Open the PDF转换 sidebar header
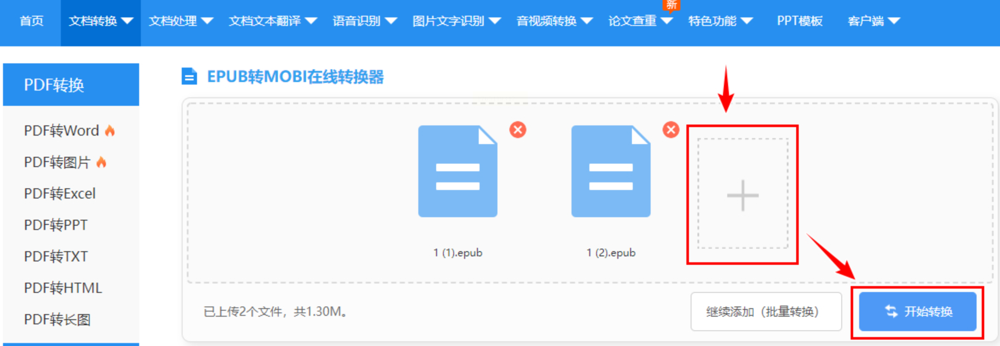This screenshot has height=346, width=1000. (71, 85)
